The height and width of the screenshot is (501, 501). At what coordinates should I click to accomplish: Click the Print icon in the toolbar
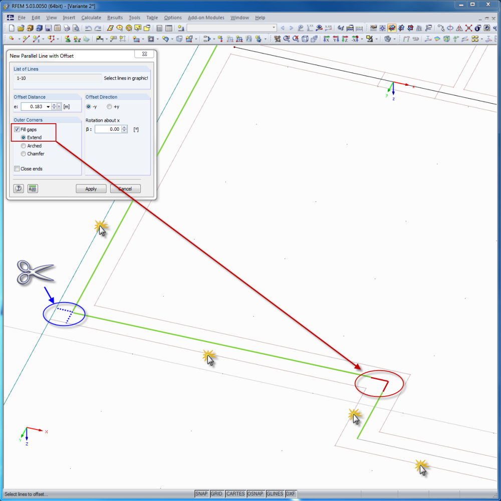click(x=66, y=29)
